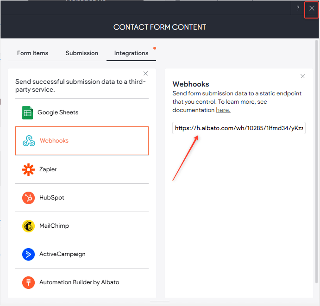Open the help question mark icon
Viewport: 320px width, 306px height.
coord(298,8)
